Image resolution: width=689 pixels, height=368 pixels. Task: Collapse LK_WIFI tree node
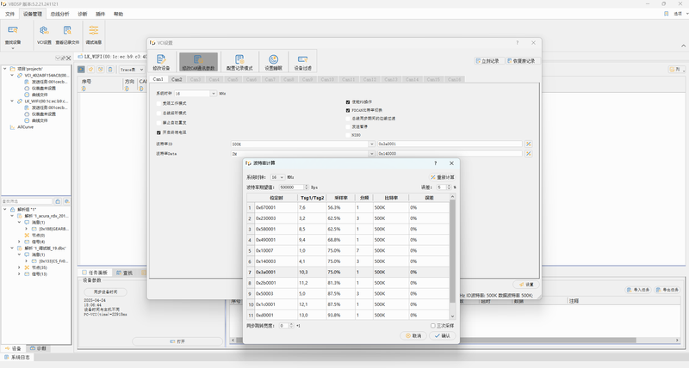tap(12, 101)
